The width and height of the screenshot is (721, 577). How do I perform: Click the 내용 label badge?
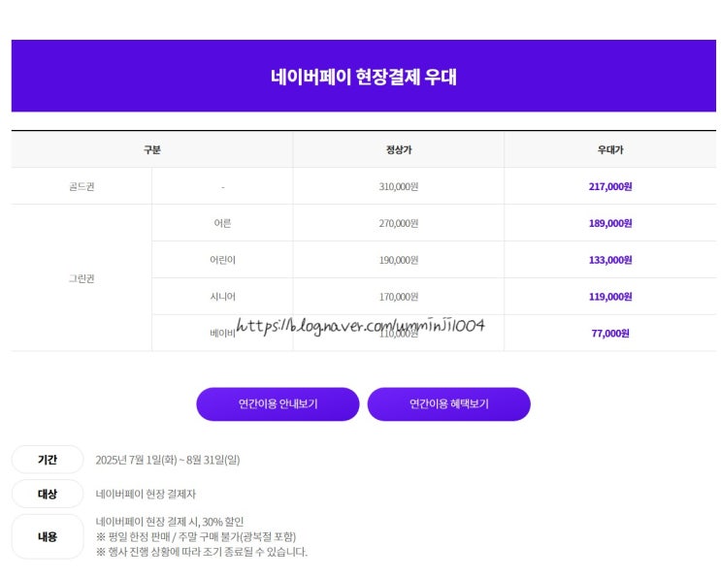(48, 536)
